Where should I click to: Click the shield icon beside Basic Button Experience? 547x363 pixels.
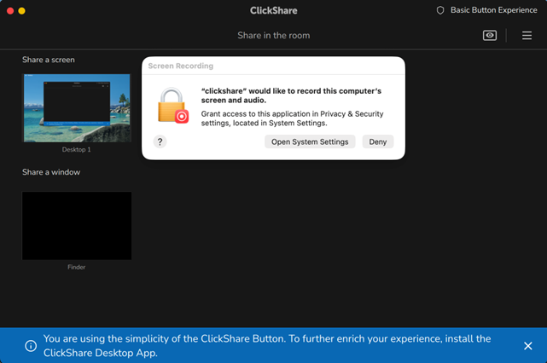pyautogui.click(x=440, y=10)
